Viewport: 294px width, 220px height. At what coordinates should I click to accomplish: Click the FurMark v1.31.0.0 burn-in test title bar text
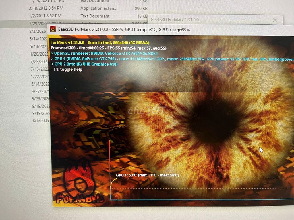point(124,30)
